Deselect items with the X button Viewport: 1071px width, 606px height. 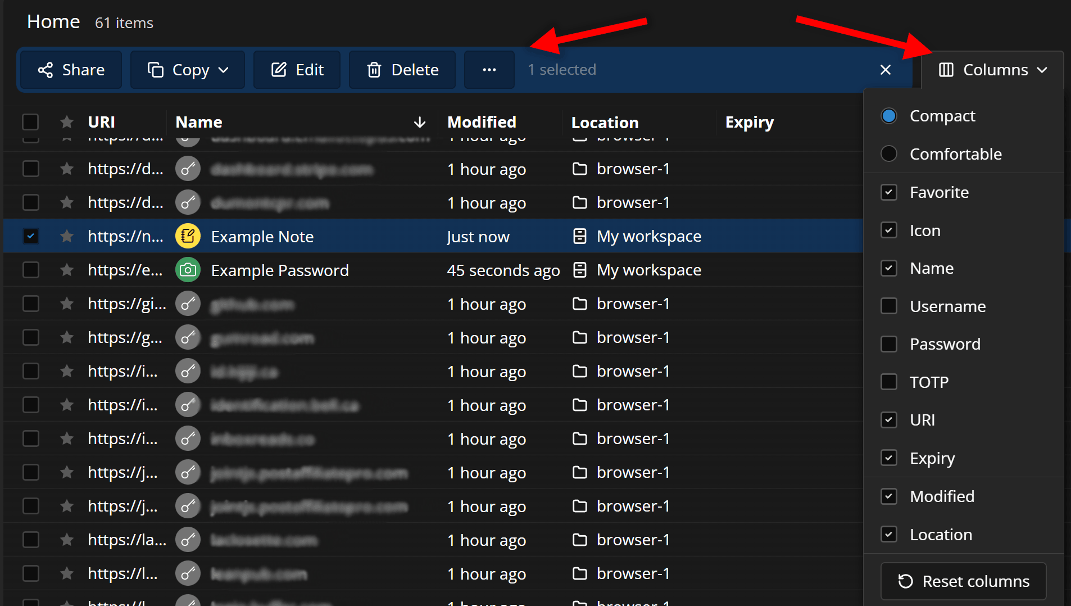(885, 70)
